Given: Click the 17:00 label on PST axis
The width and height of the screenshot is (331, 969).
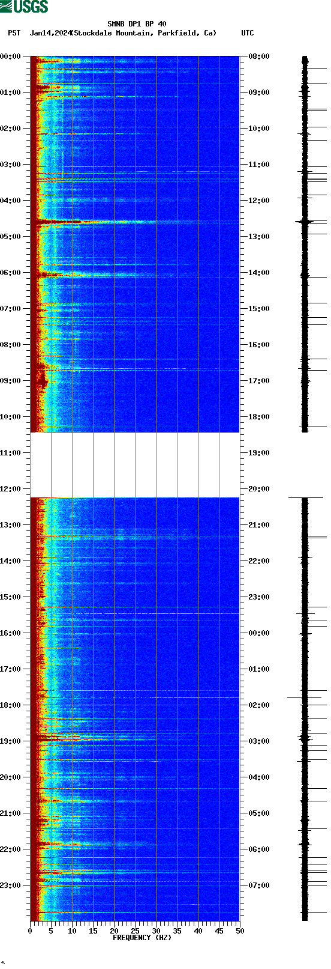Looking at the screenshot, I should 11,669.
